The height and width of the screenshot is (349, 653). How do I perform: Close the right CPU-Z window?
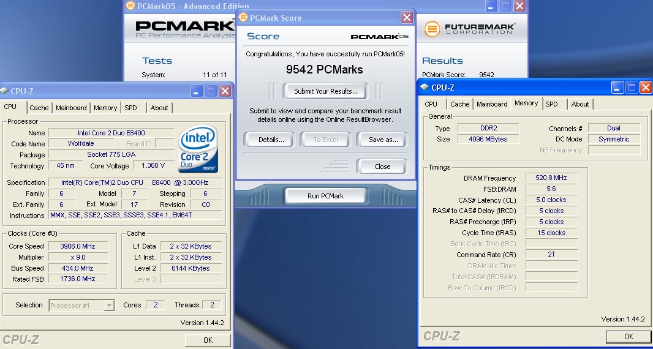(x=646, y=87)
